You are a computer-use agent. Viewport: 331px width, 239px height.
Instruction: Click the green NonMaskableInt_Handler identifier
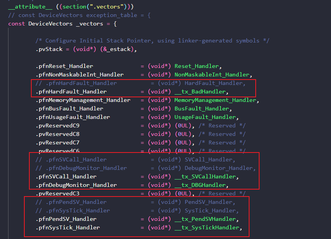[212, 75]
